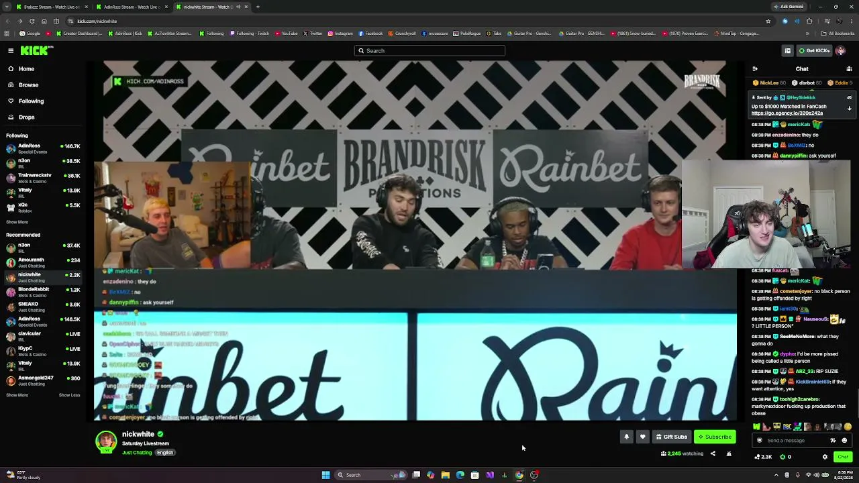Subscribe to nickwhite channel
This screenshot has height=483, width=859.
click(715, 437)
